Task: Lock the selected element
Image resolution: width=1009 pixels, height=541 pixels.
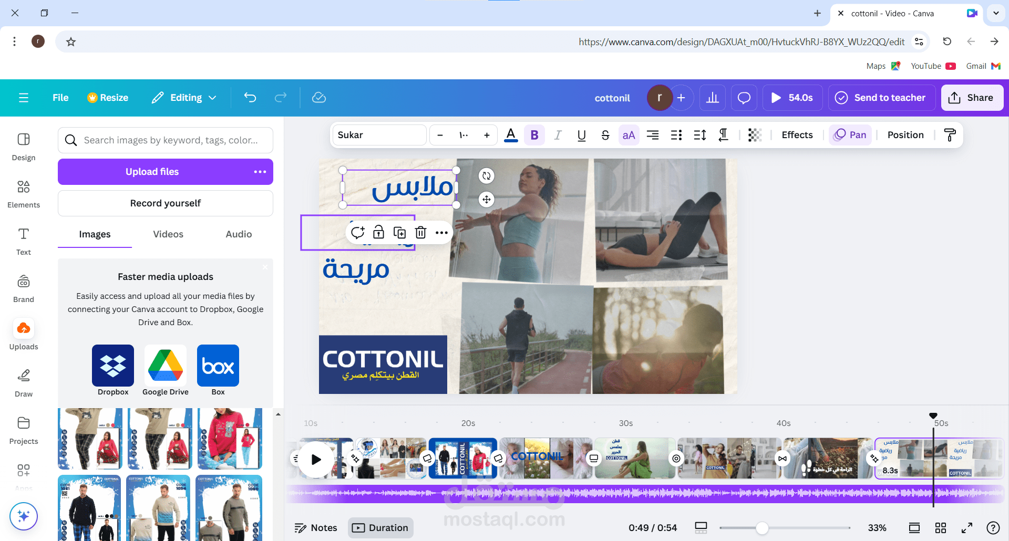Action: tap(378, 233)
